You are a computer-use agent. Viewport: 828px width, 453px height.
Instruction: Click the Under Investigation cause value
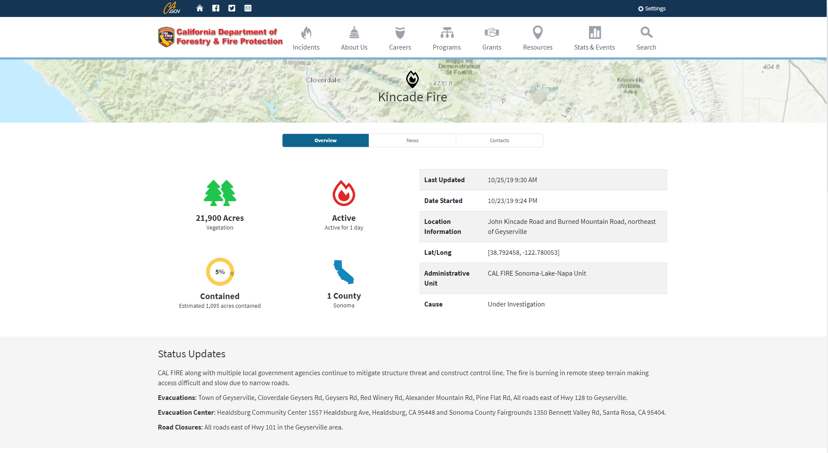click(516, 304)
